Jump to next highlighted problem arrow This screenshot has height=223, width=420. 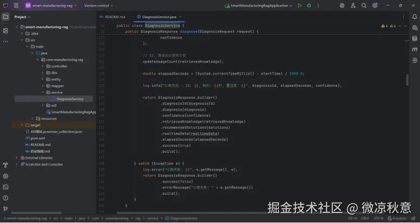tap(405, 26)
